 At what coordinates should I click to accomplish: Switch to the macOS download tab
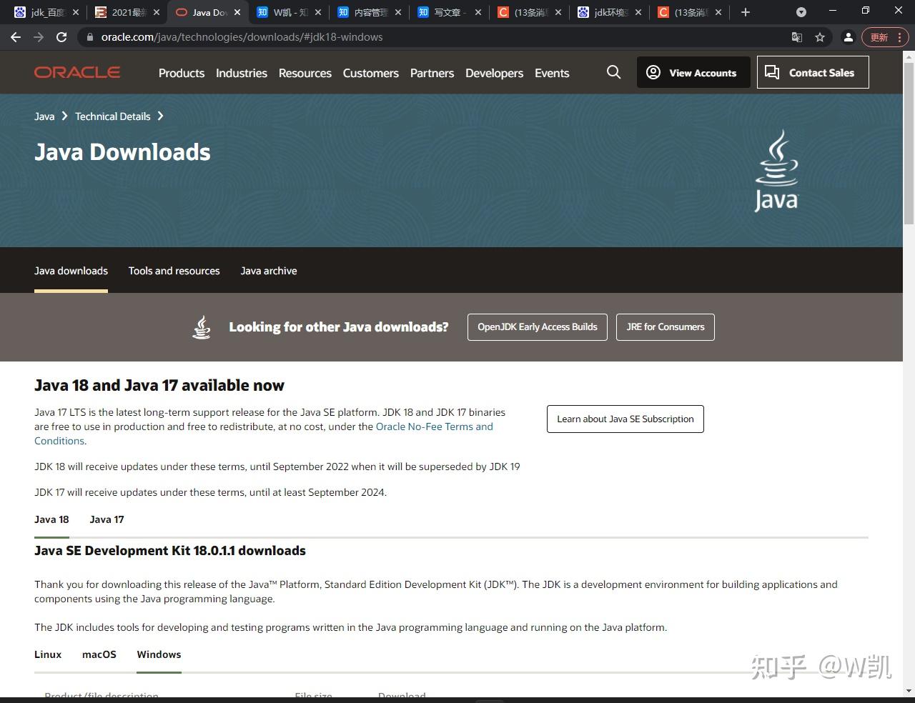99,654
